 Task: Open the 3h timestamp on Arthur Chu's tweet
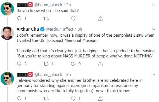[80, 29]
